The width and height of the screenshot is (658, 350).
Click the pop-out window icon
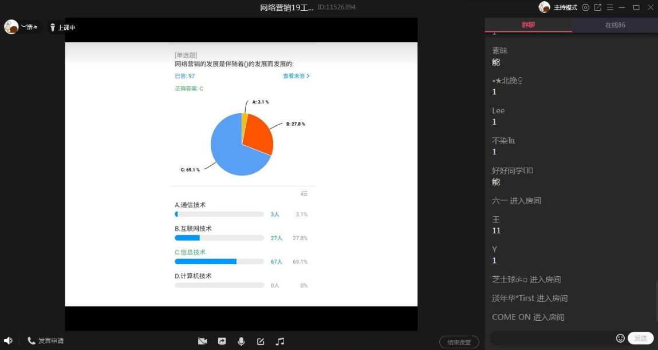click(598, 7)
